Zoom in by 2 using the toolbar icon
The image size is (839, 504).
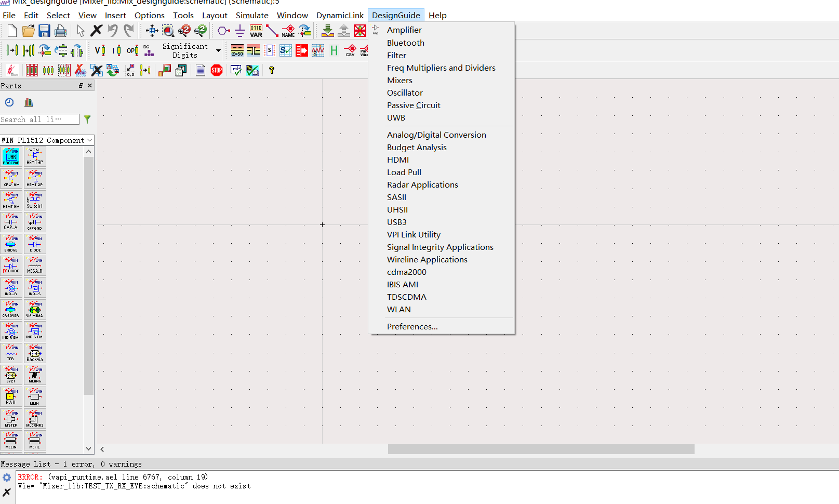tap(184, 31)
